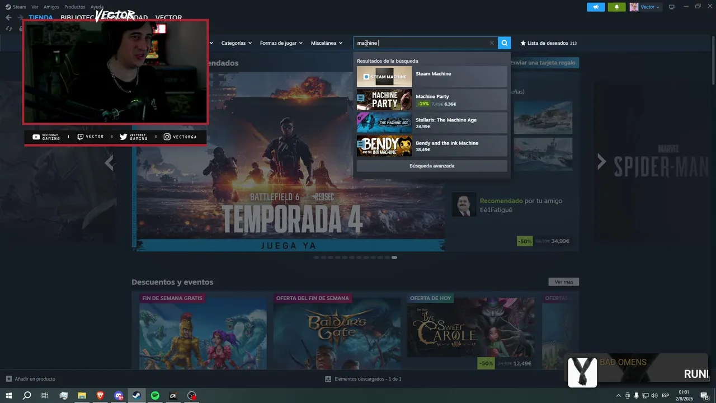
Task: Launch File Explorer from the taskbar
Action: click(x=82, y=396)
